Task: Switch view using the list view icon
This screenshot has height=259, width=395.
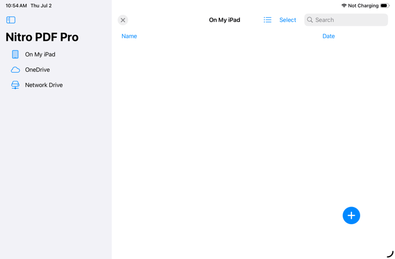Action: click(268, 20)
